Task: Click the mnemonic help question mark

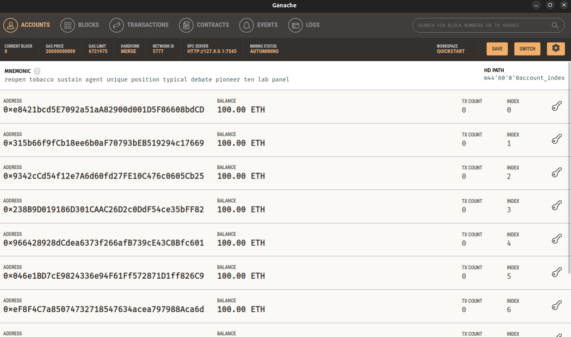Action: 37,71
